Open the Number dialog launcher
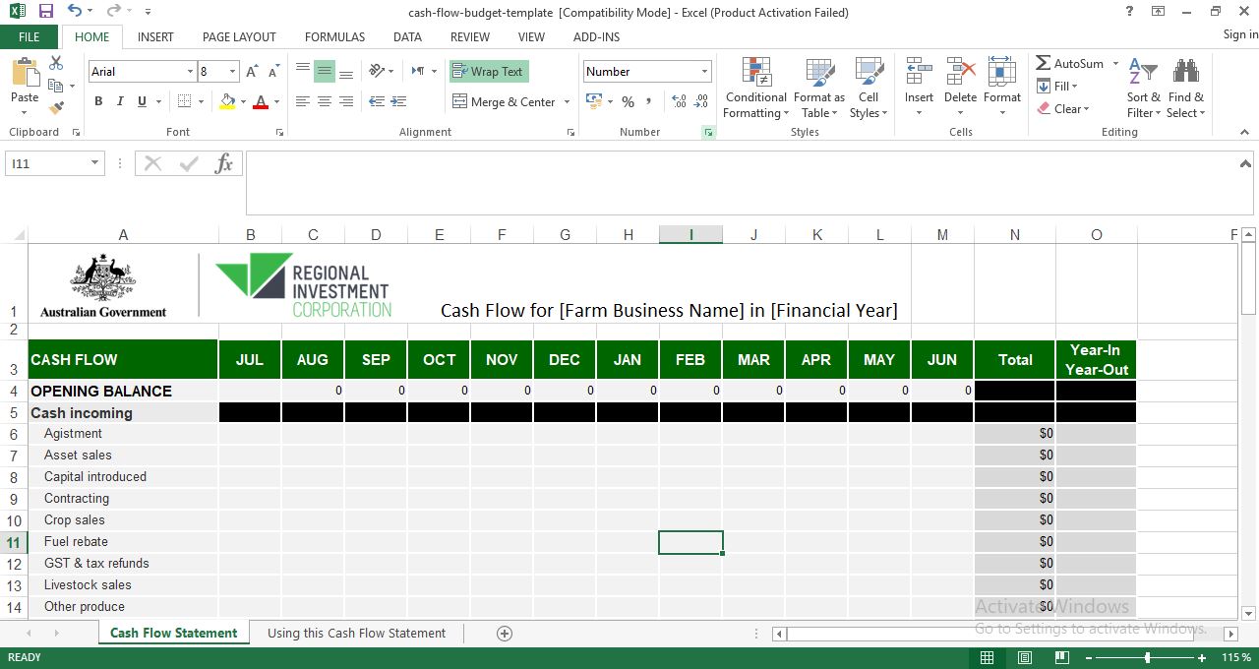Viewport: 1259px width, 669px height. 708,132
